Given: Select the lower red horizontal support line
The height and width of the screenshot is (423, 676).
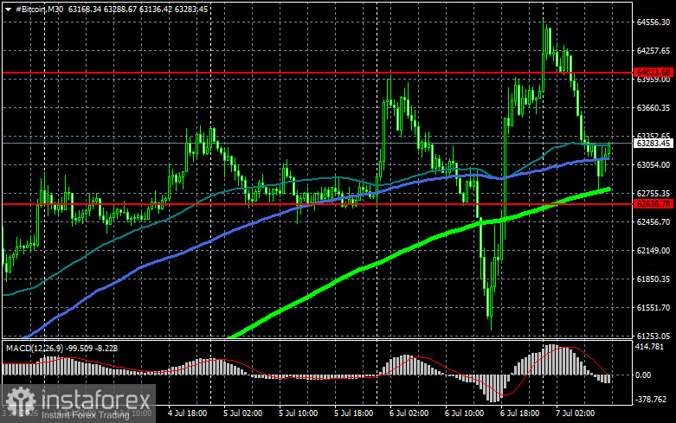Looking at the screenshot, I should click(319, 204).
